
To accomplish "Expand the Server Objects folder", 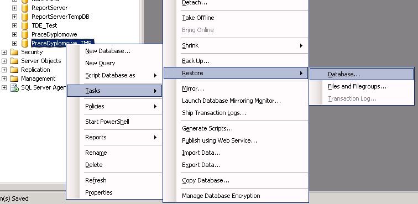I will pos(4,61).
